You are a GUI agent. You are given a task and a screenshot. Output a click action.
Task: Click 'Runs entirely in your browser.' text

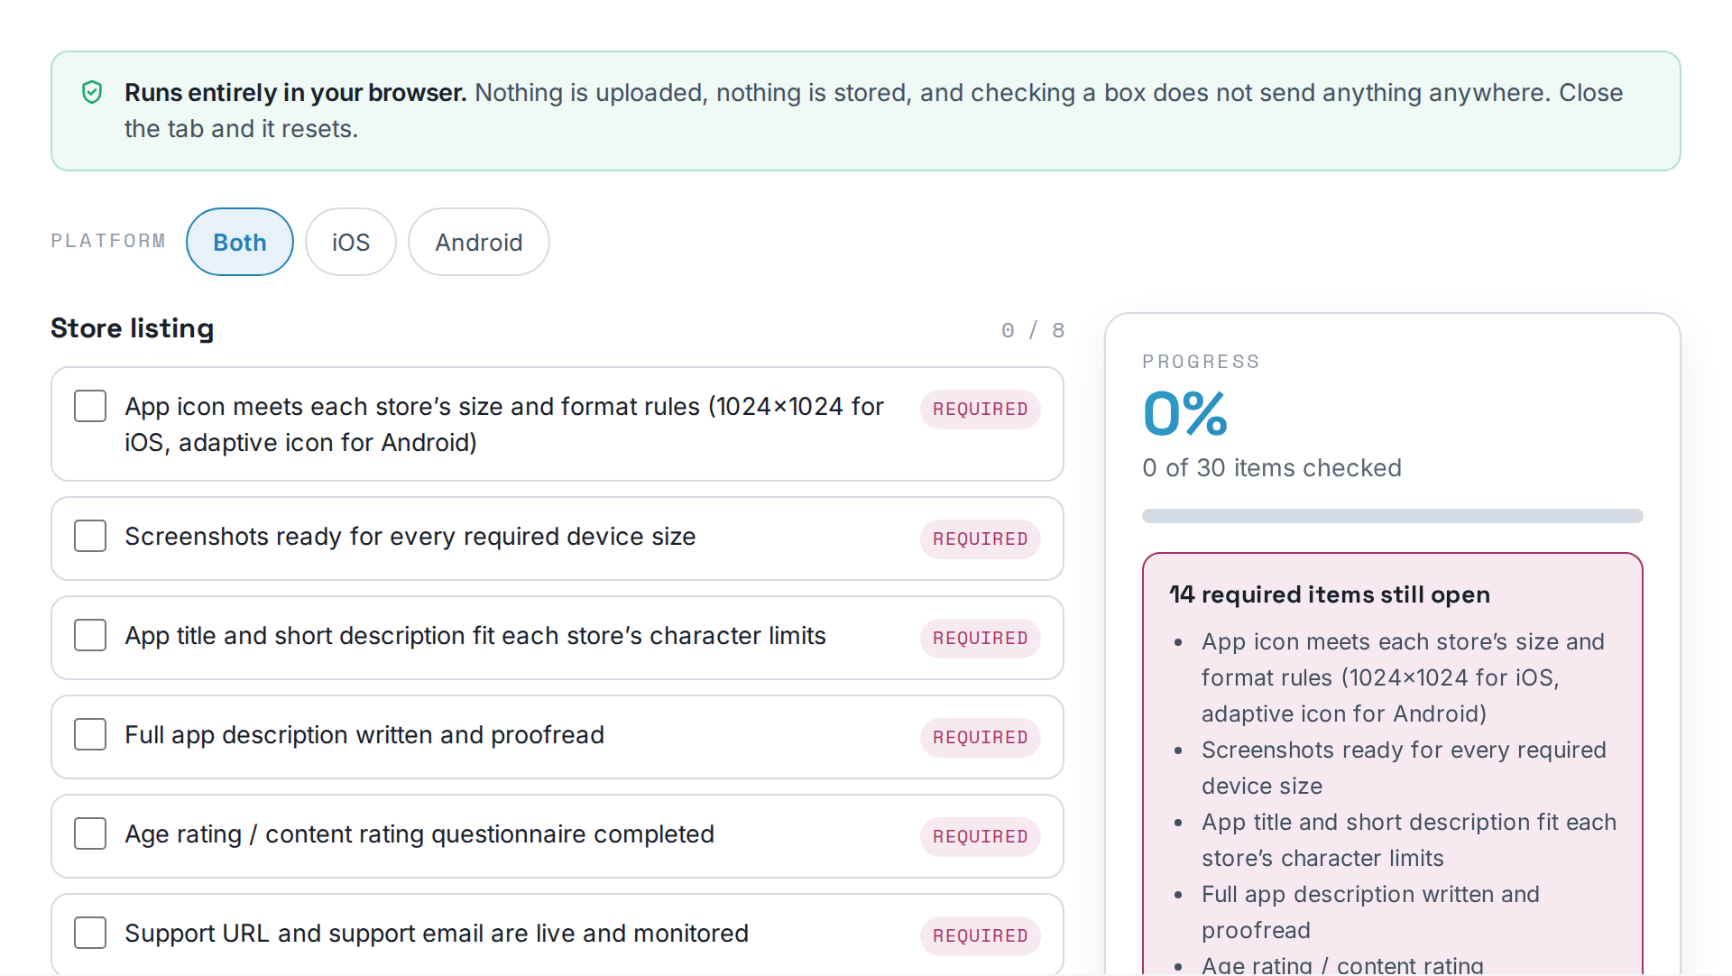point(296,92)
